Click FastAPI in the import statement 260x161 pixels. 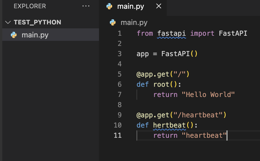[233, 33]
